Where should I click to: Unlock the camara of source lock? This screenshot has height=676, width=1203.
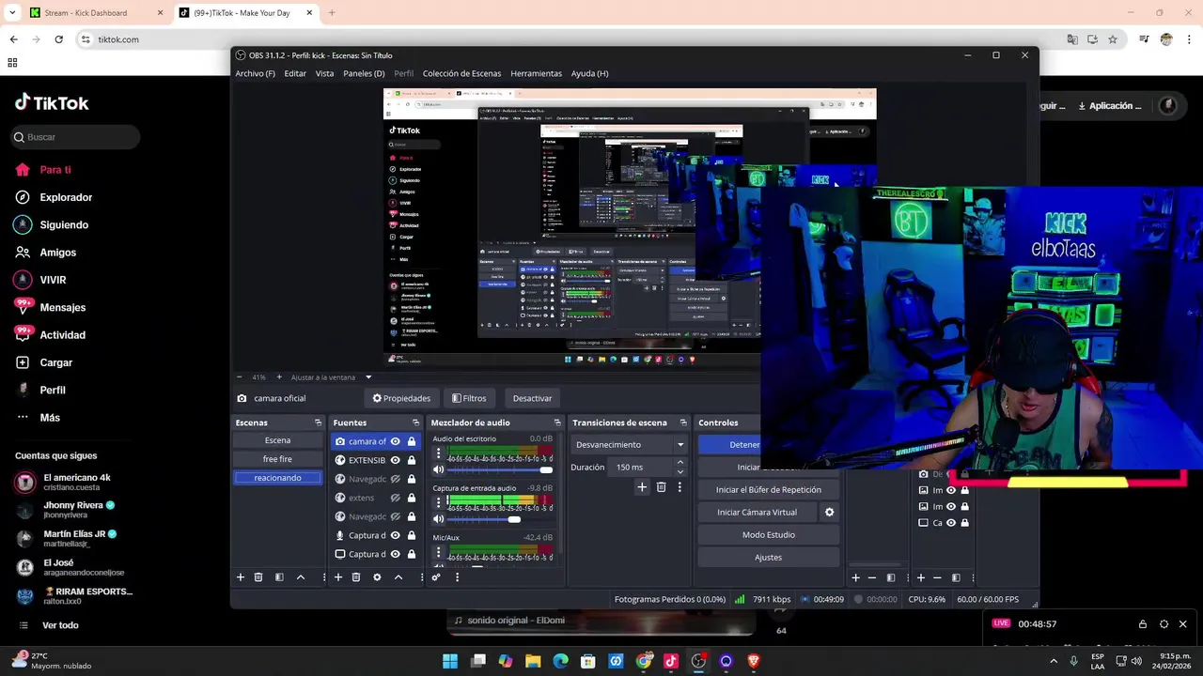coord(412,441)
